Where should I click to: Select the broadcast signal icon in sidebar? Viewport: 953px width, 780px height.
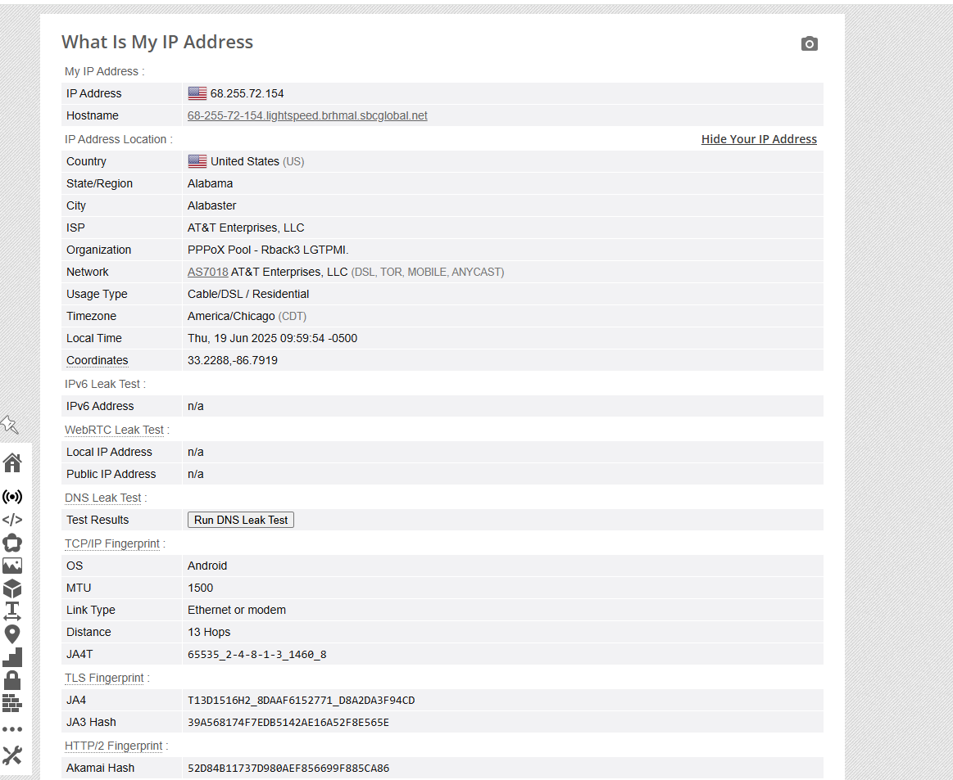(12, 497)
